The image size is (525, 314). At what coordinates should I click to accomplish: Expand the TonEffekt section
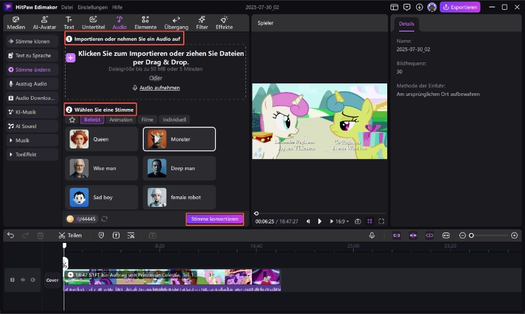coord(32,154)
